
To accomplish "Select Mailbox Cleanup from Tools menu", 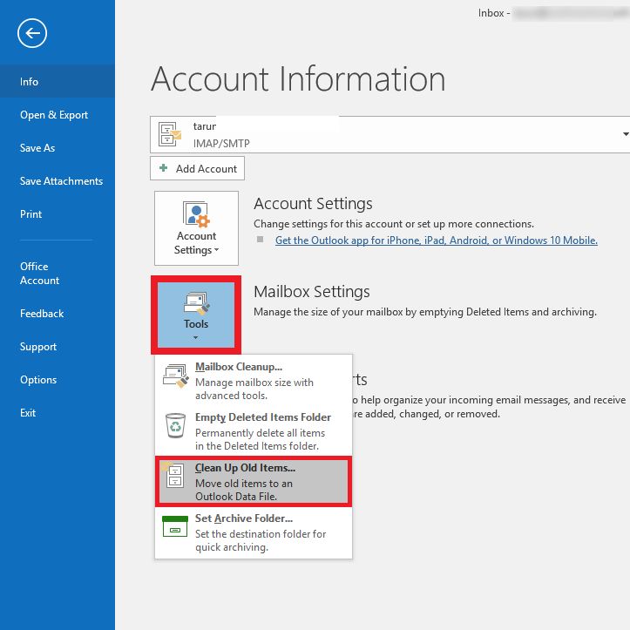I will pyautogui.click(x=254, y=381).
